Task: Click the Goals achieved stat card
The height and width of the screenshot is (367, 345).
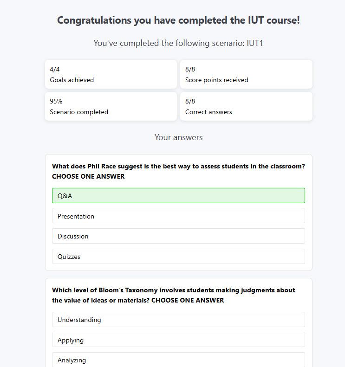Action: pyautogui.click(x=111, y=74)
